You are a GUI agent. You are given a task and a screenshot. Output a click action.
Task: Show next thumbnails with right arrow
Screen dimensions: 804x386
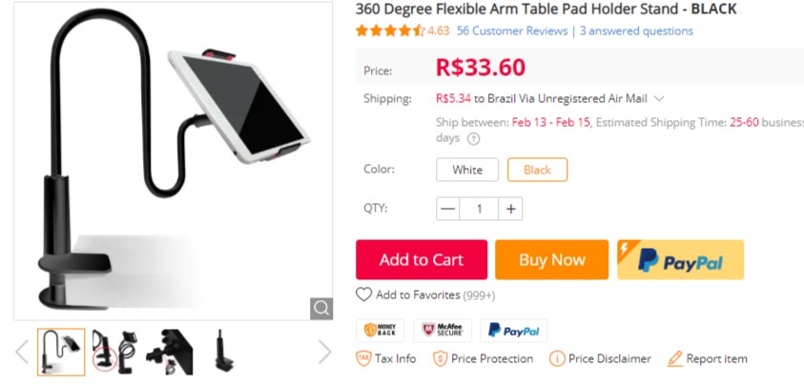coord(324,352)
